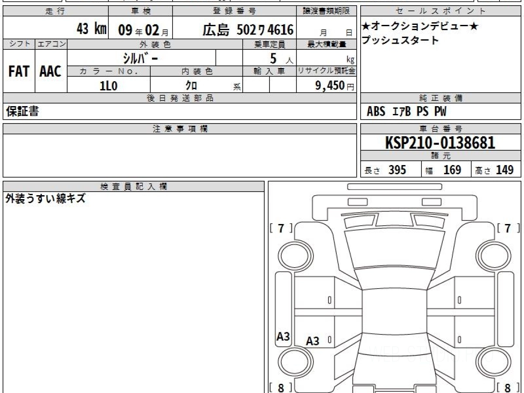Click the 検査員記入欄 header
524x393 pixels.
pyautogui.click(x=134, y=186)
